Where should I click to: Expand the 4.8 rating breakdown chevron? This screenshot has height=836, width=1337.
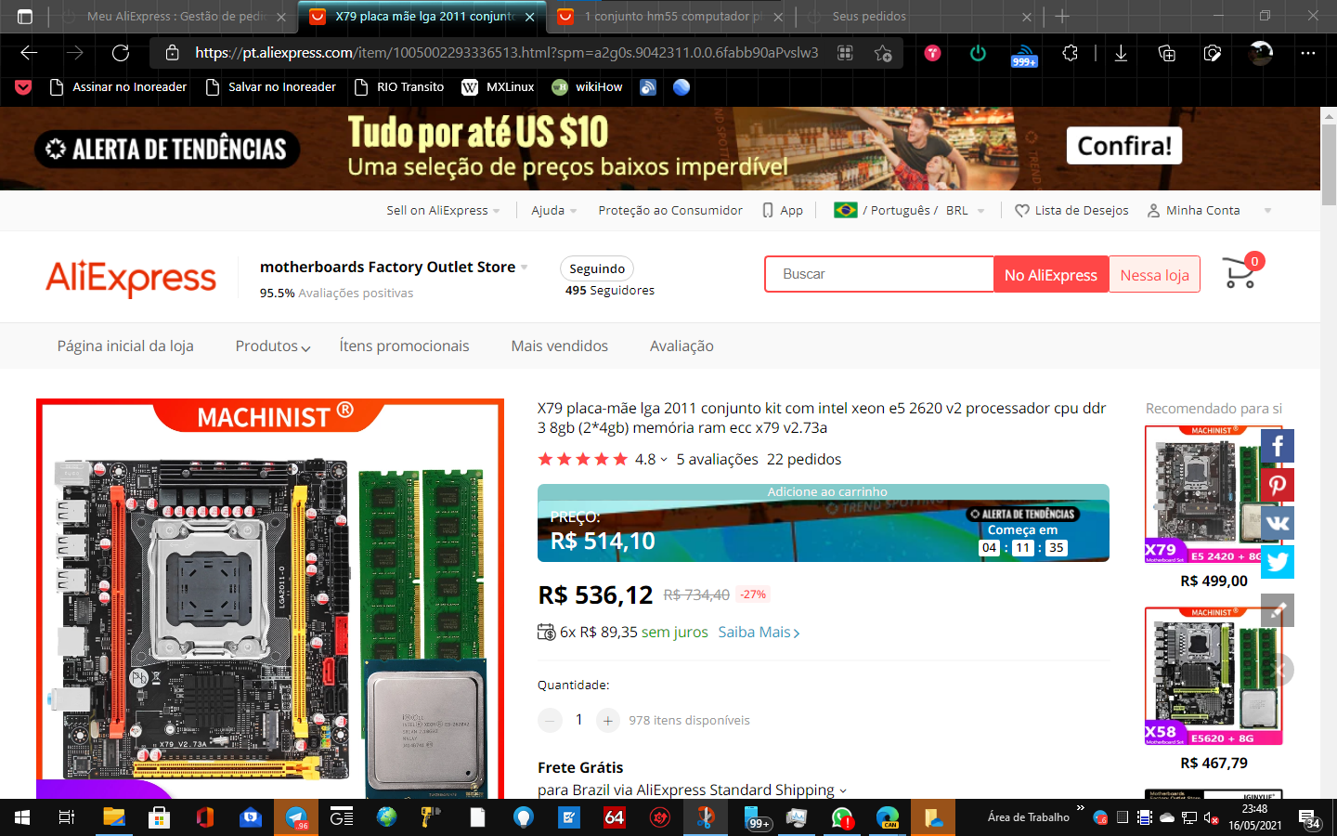(664, 460)
